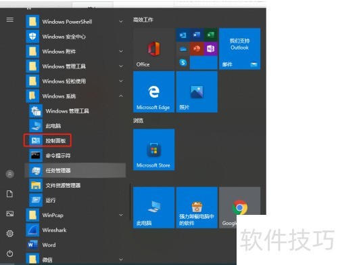Click the power icon in sidebar

10,253
